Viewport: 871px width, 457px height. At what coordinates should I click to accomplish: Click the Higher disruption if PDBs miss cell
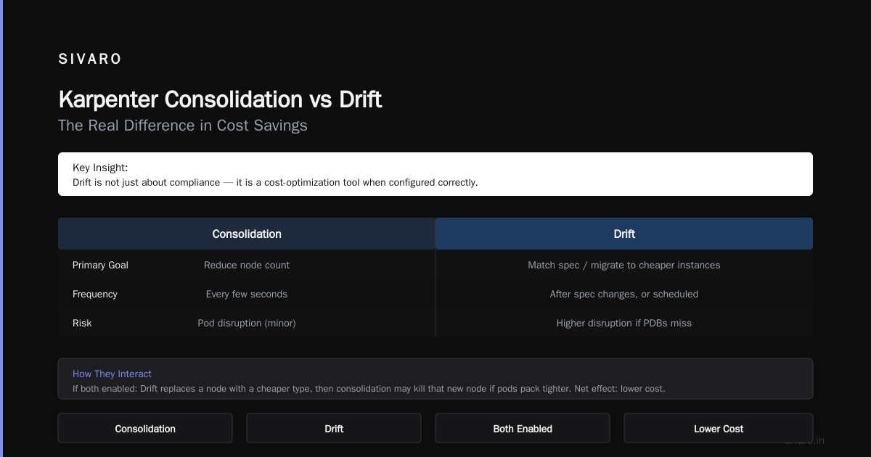tap(624, 323)
